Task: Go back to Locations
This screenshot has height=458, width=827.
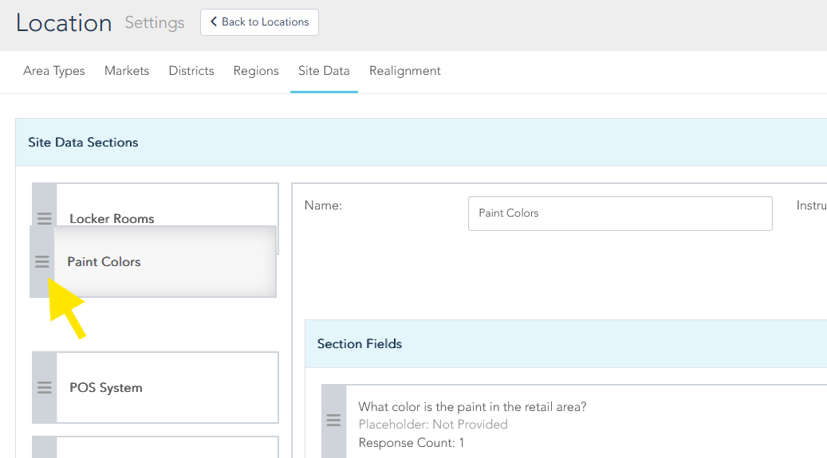Action: click(x=259, y=22)
